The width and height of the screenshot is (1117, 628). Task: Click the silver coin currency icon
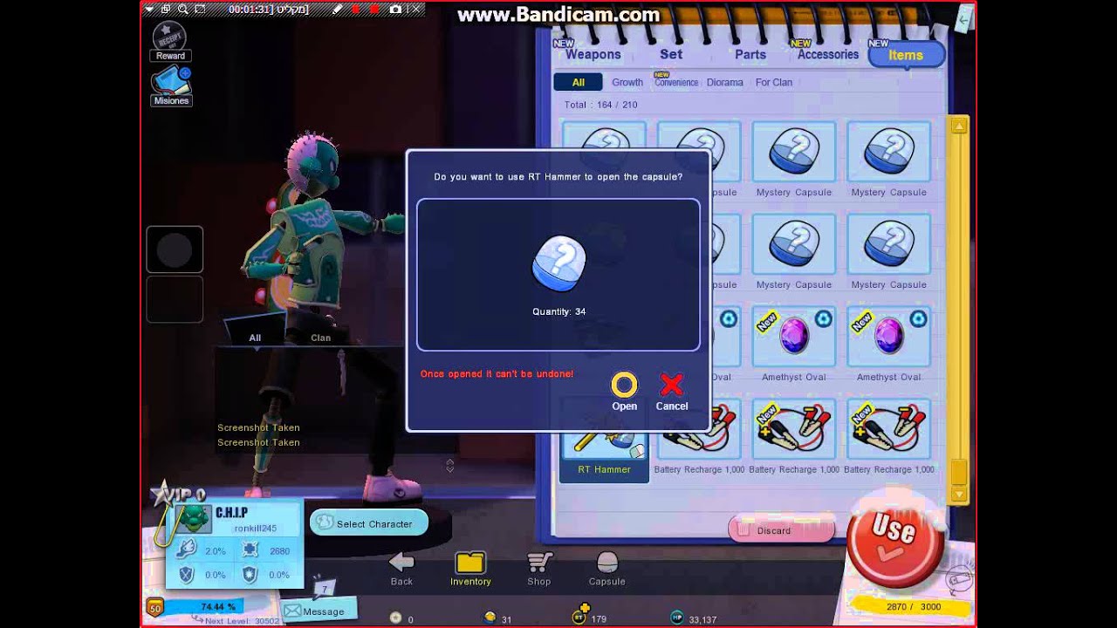[x=395, y=618]
